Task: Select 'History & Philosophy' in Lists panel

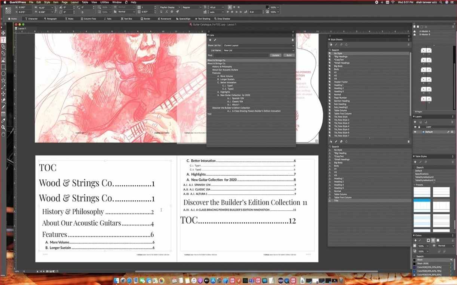Action: [x=222, y=67]
